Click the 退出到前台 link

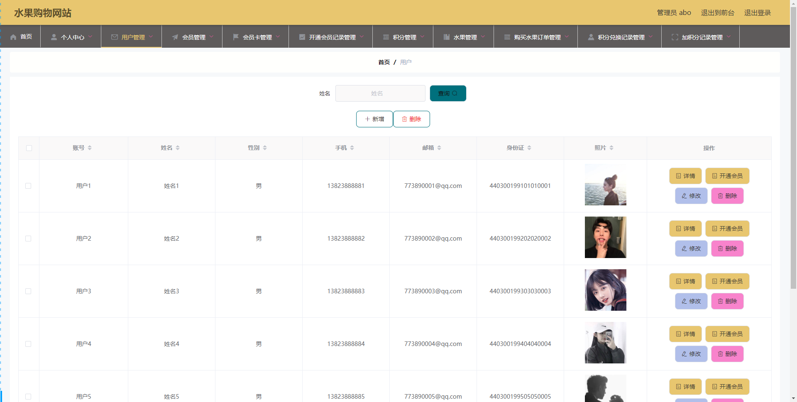(x=717, y=13)
